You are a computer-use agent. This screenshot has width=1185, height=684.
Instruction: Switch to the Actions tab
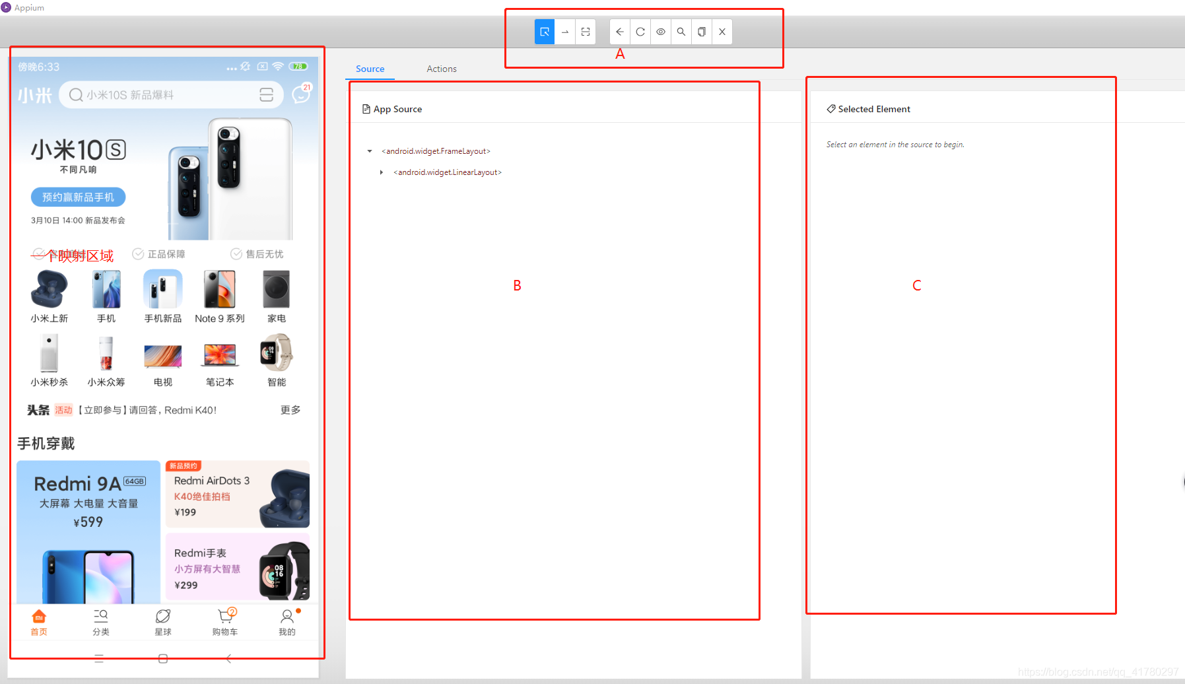point(442,69)
